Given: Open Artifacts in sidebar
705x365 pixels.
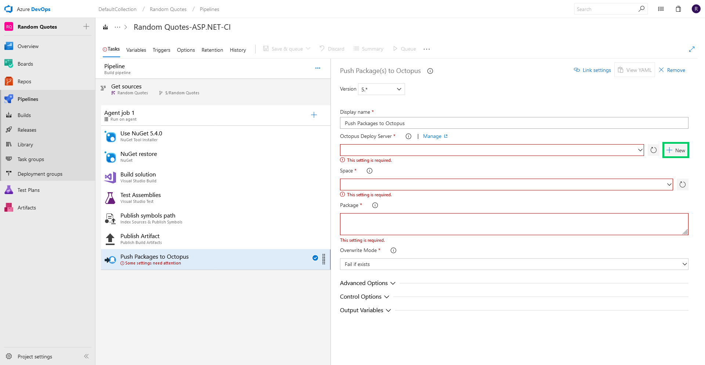Looking at the screenshot, I should click(x=27, y=208).
